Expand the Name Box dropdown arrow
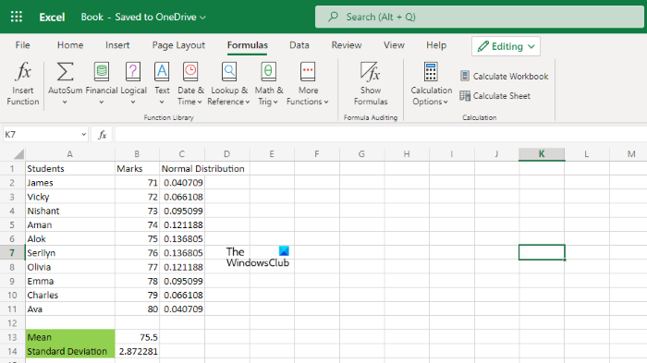 click(84, 135)
